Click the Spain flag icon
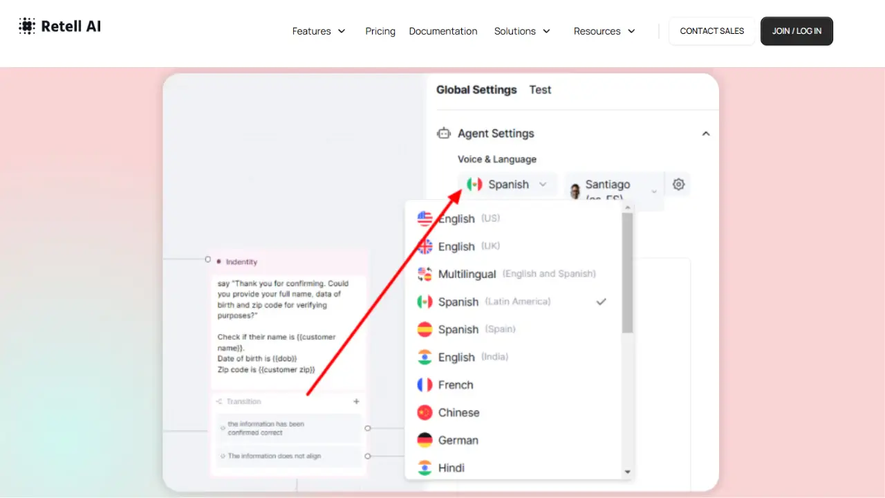 pyautogui.click(x=425, y=329)
